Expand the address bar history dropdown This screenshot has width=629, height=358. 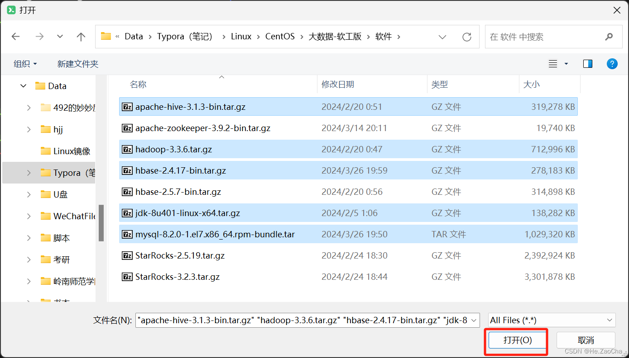443,37
